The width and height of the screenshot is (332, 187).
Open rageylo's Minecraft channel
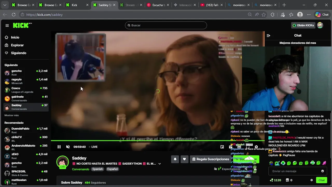(26, 81)
